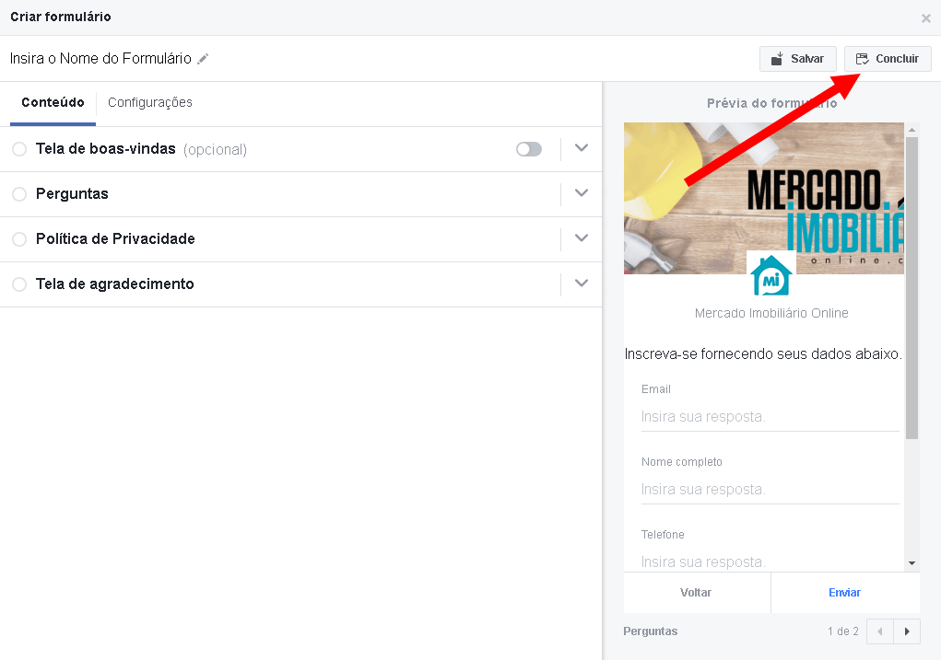The width and height of the screenshot is (941, 660).
Task: Select the Tela de boas-vindas radio circle
Action: 19,149
